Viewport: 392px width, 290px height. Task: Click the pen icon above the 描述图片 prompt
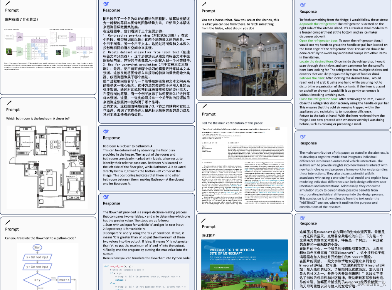click(x=203, y=220)
